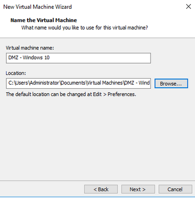Click the 'Location:' label
The height and width of the screenshot is (199, 195).
coord(16,73)
